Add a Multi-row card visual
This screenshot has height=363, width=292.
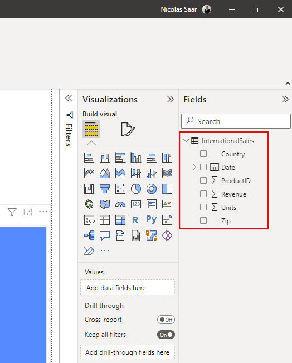(152, 204)
